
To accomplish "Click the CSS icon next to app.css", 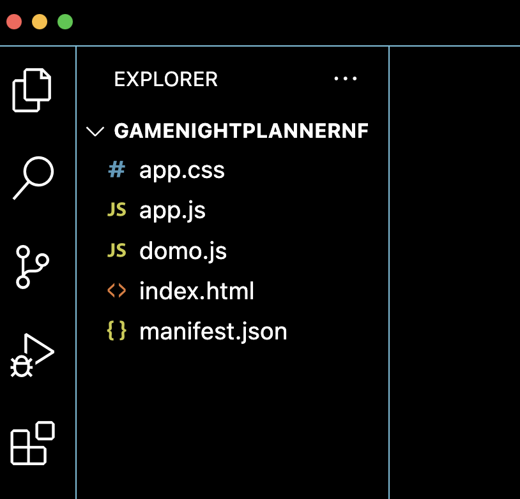I will click(116, 170).
